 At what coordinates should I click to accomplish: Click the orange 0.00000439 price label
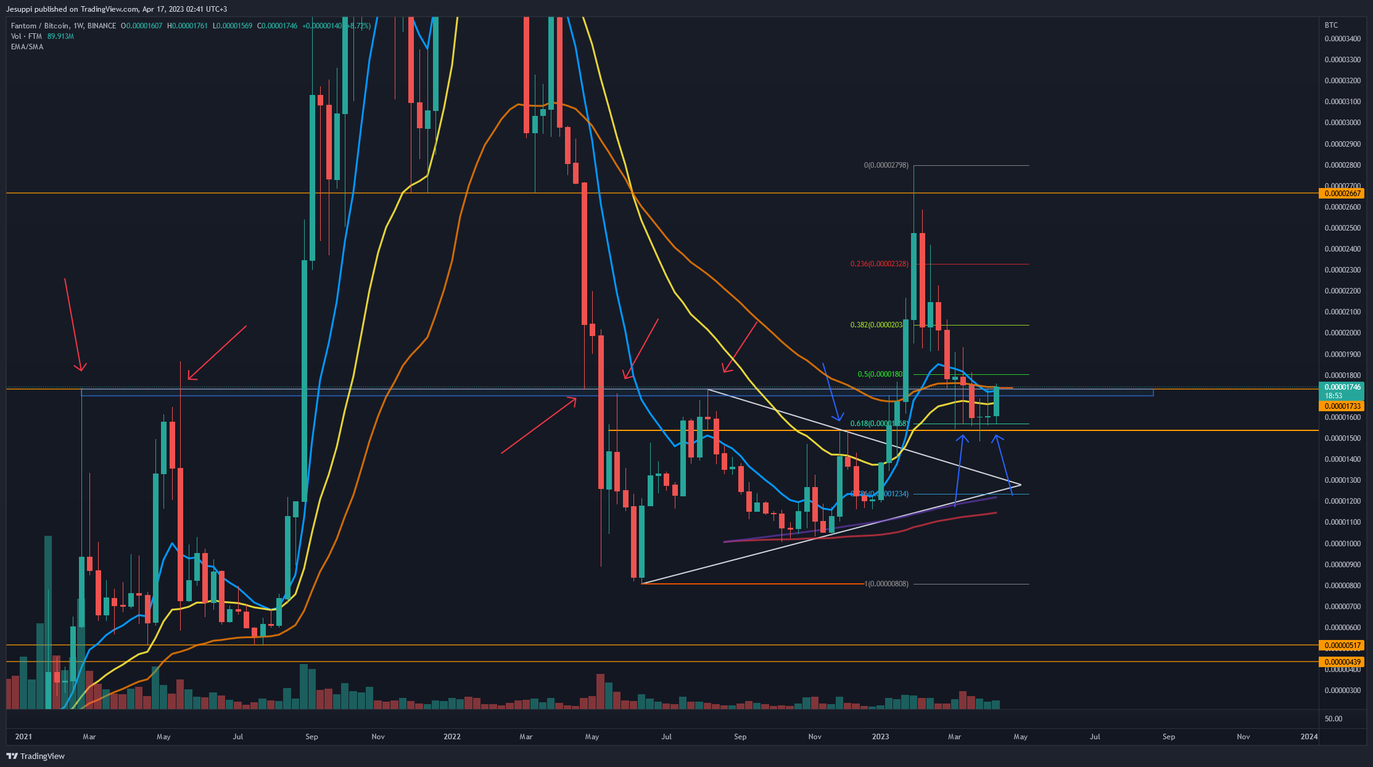point(1341,662)
